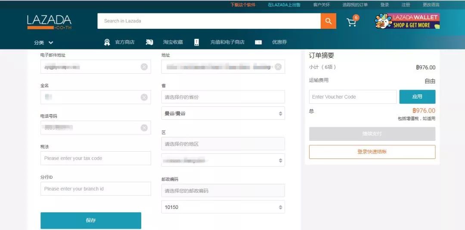Click the Taobao collection icon

click(x=149, y=42)
